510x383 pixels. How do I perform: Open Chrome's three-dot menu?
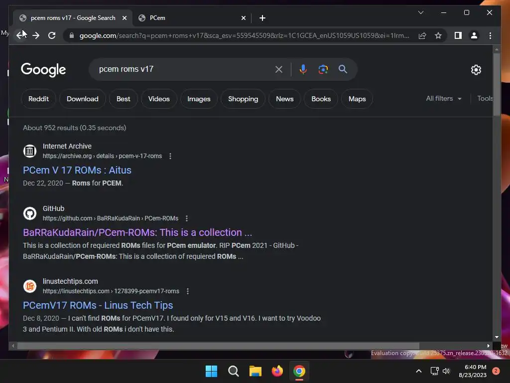[490, 35]
